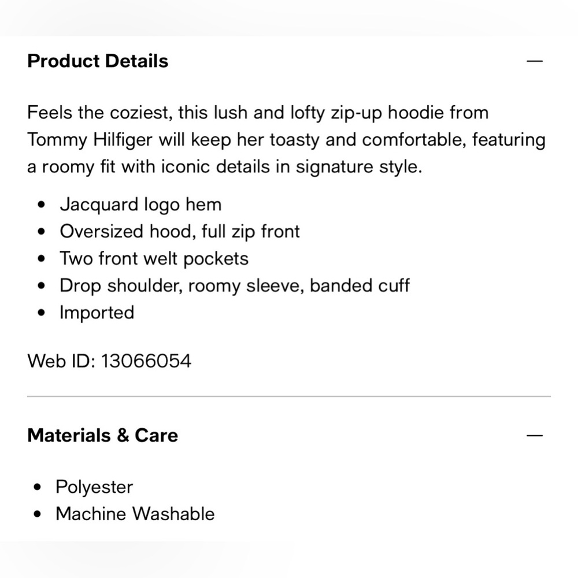578x578 pixels.
Task: Click the Materials & Care heading
Action: pos(102,435)
